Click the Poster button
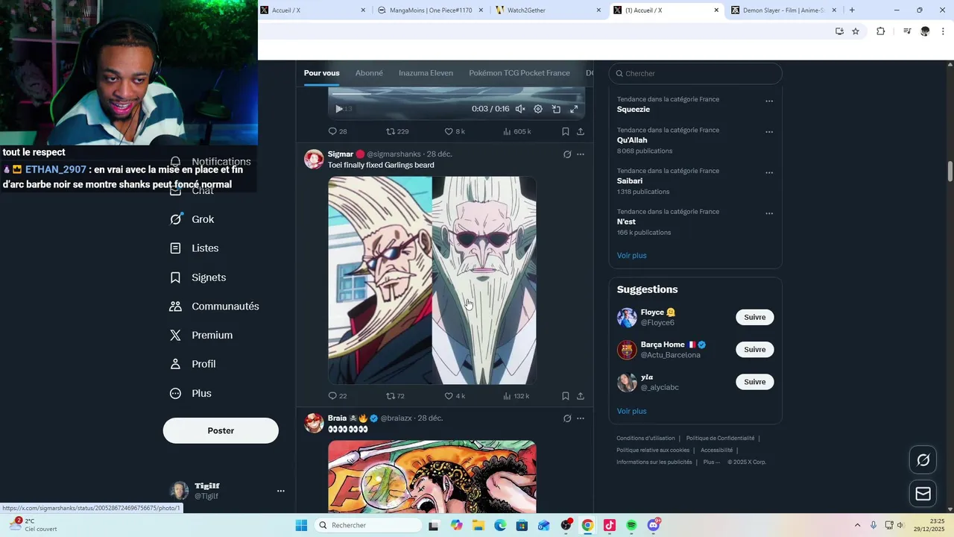 (x=221, y=430)
